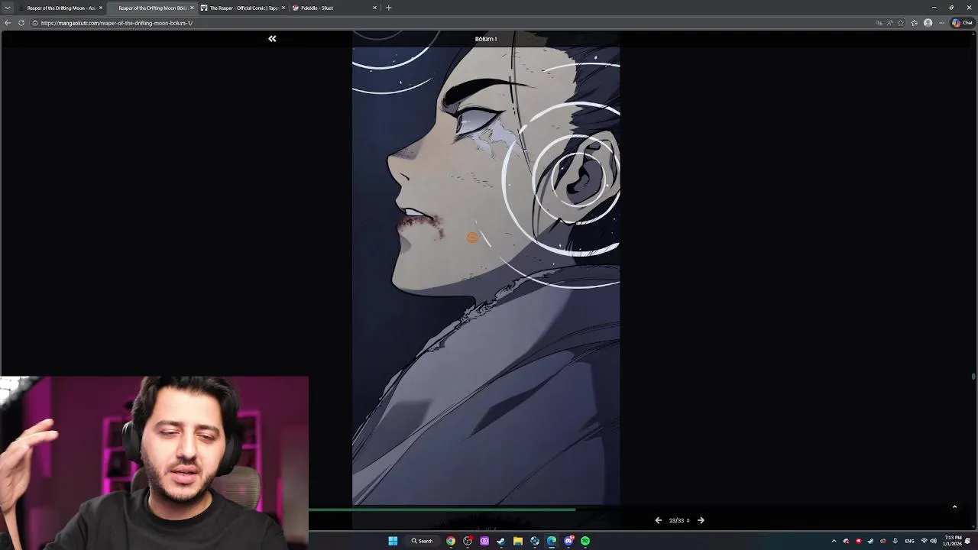978x550 pixels.
Task: Click the read aloud icon
Action: tap(890, 23)
